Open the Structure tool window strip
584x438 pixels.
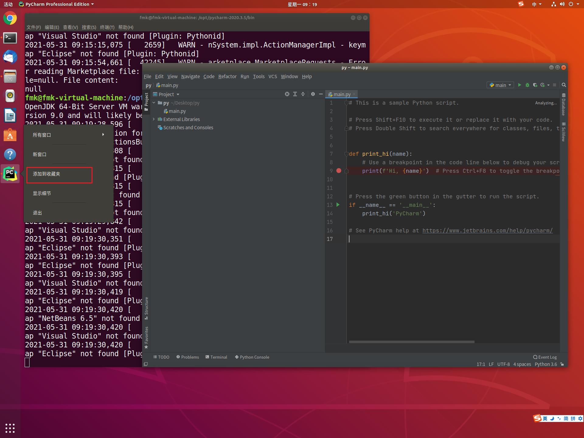point(146,308)
